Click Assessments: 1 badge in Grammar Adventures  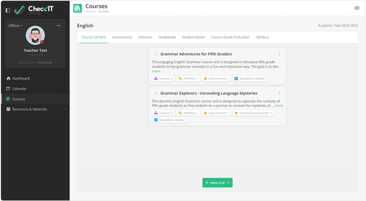click(x=216, y=78)
